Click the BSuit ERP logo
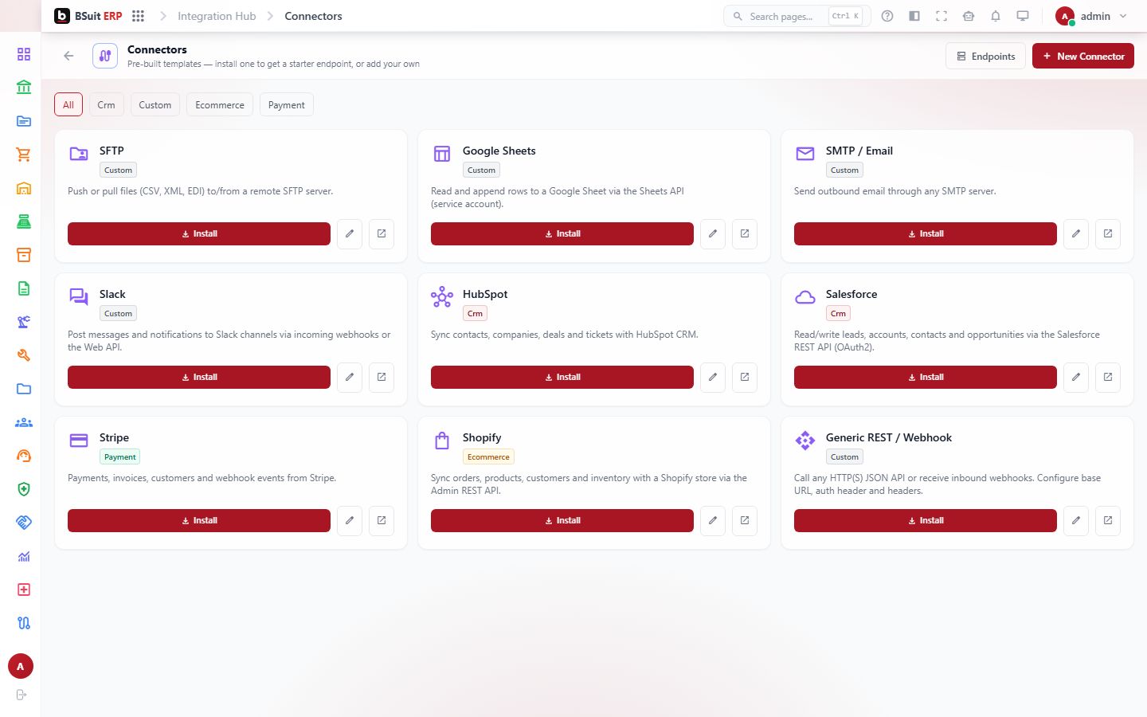Image resolution: width=1147 pixels, height=717 pixels. click(x=88, y=16)
